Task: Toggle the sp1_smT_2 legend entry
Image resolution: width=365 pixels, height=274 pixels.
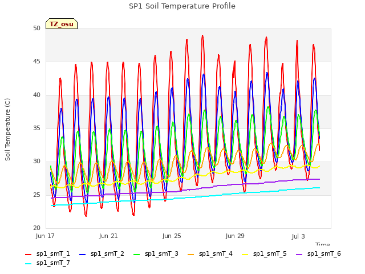Action: tap(102, 253)
